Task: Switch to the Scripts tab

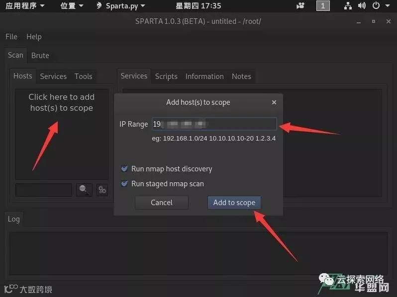Action: click(166, 76)
